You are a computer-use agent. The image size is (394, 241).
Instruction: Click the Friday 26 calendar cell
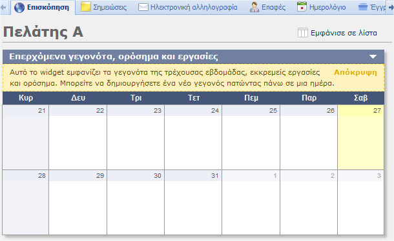309,137
